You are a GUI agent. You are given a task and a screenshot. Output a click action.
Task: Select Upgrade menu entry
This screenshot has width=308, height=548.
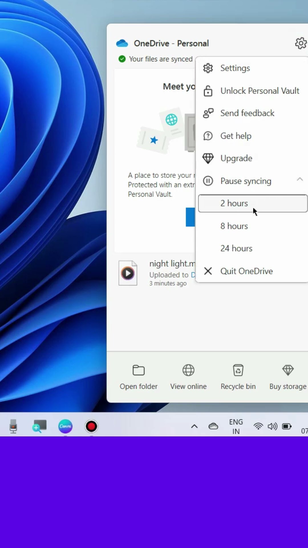click(253, 158)
